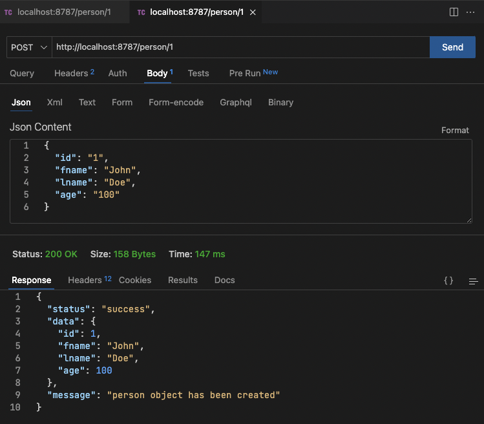The height and width of the screenshot is (424, 484).
Task: Click the response braces format icon
Action: pos(448,281)
